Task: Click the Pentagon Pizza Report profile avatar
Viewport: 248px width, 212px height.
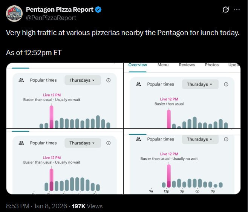Action: tap(14, 14)
